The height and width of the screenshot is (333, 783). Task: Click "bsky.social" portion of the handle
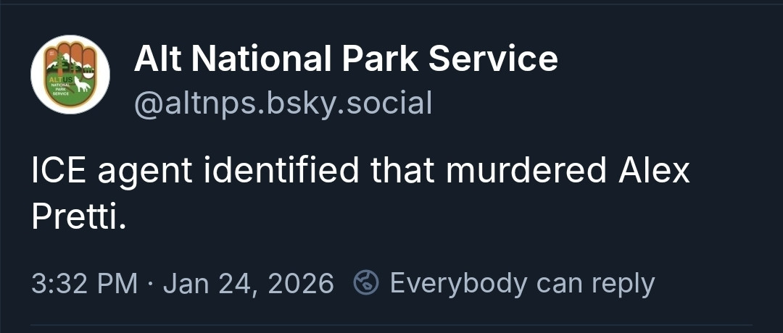click(x=348, y=104)
